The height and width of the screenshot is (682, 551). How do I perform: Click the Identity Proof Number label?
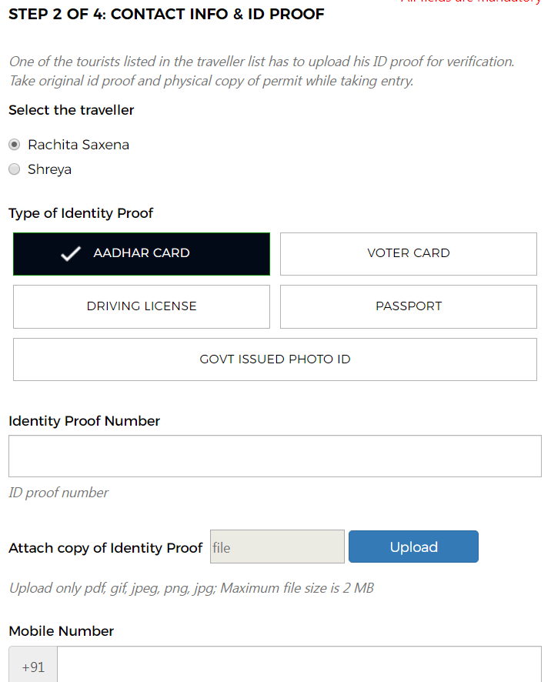(85, 421)
